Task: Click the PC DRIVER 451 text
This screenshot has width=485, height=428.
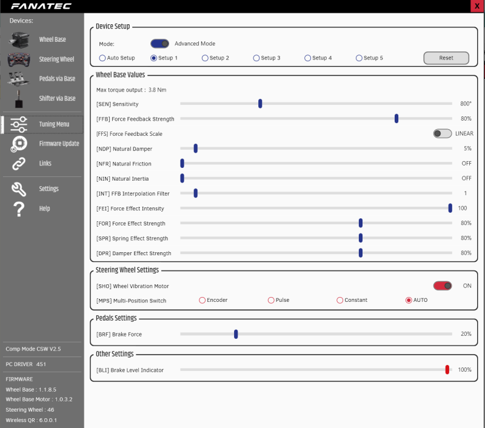Action: click(x=25, y=364)
